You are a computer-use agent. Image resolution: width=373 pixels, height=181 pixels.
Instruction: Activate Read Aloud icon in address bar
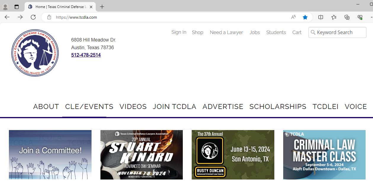[x=293, y=17]
